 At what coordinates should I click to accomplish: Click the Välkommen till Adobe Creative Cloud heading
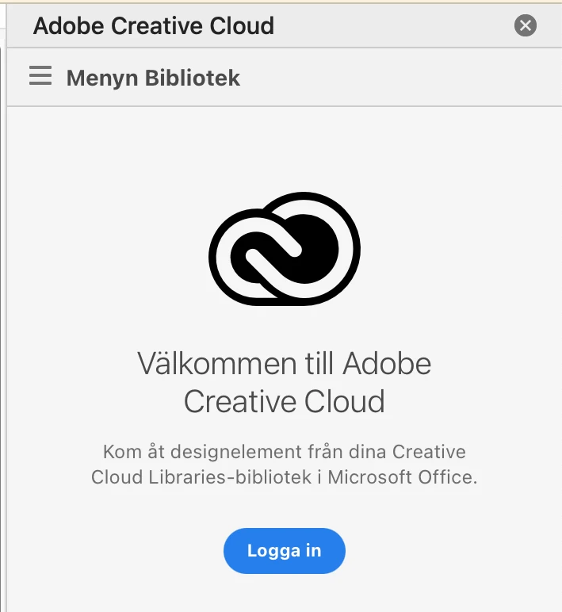coord(284,382)
